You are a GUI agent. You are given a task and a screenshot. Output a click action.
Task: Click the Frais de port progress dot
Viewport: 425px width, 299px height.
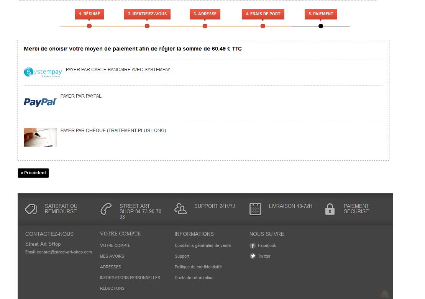[x=263, y=26]
